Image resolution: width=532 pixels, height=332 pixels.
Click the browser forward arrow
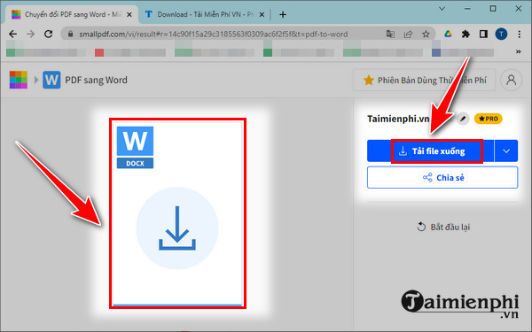30,34
